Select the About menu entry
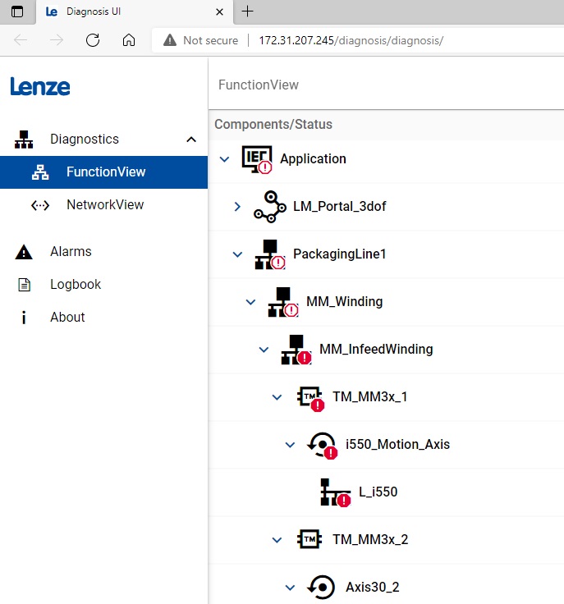 pos(67,318)
